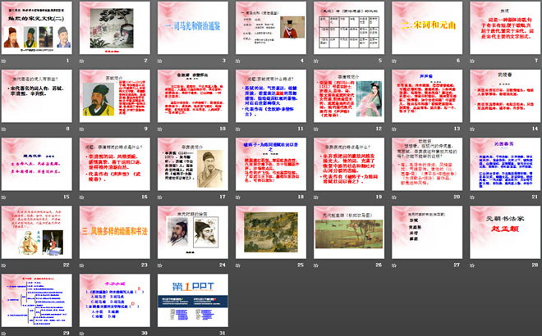542x336 pixels.
Task: Select slide 8 listing famous Song 词 poets
Action: point(37,96)
